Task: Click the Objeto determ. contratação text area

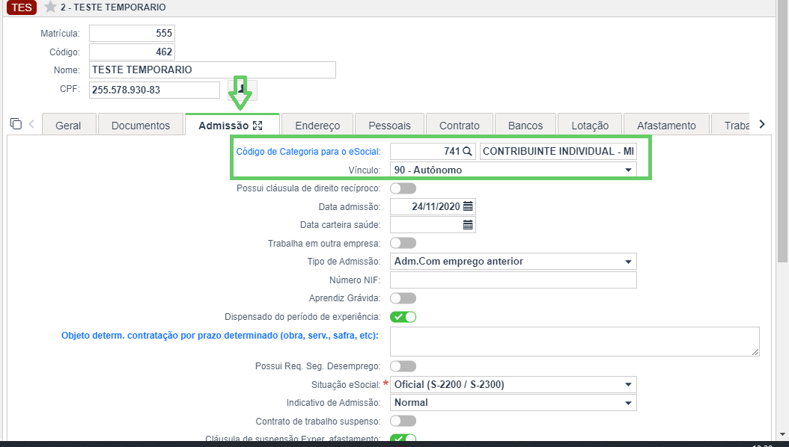Action: (x=575, y=342)
